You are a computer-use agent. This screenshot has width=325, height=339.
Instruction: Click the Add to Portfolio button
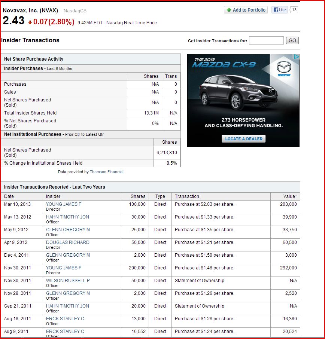pyautogui.click(x=246, y=10)
